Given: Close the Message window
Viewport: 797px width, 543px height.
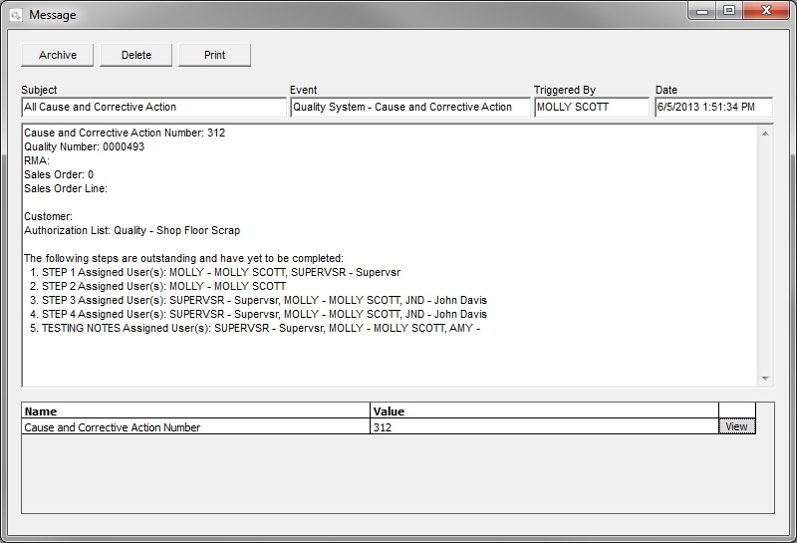Looking at the screenshot, I should (x=766, y=11).
